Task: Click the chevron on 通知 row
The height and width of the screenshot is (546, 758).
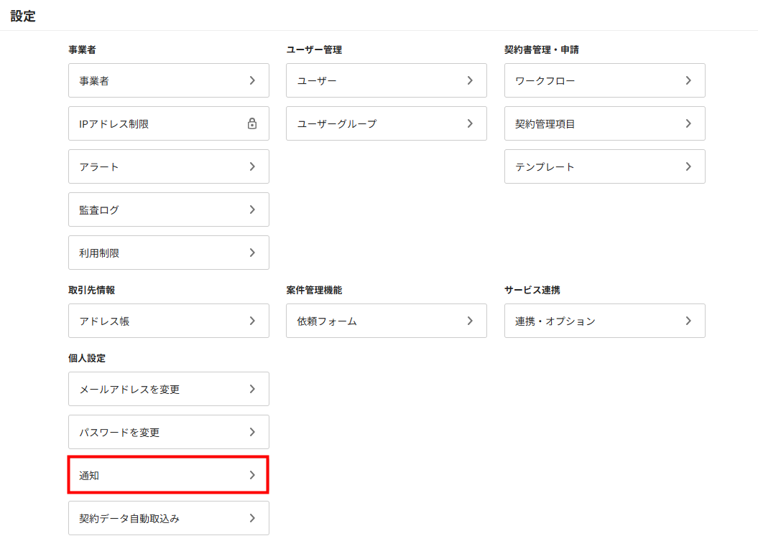Action: (252, 475)
